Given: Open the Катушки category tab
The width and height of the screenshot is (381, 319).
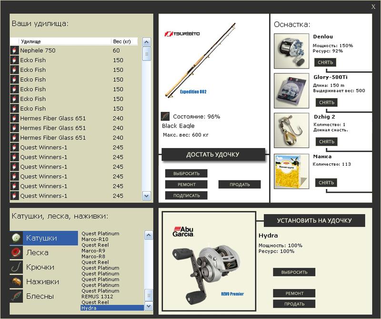Looking at the screenshot, I should click(50, 238).
